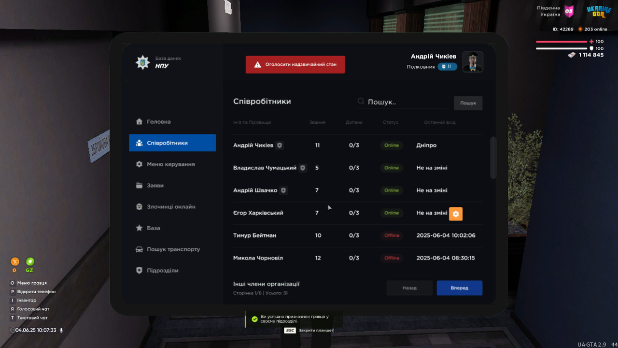This screenshot has height=348, width=618.
Task: Click the Ukraine GTA logo
Action: pos(599,11)
